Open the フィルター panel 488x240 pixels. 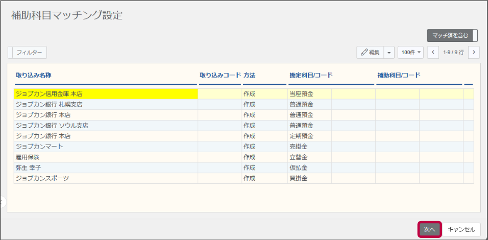click(x=28, y=53)
